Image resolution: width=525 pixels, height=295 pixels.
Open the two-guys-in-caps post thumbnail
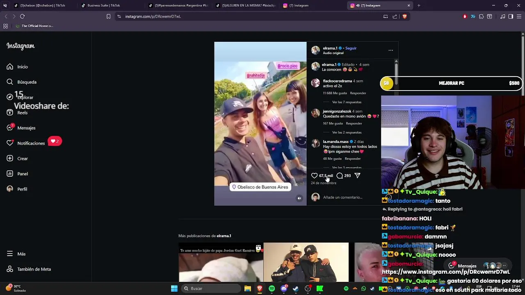[306, 262]
